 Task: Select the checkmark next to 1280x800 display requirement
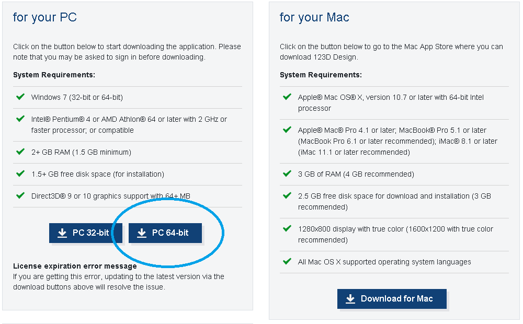pos(287,228)
